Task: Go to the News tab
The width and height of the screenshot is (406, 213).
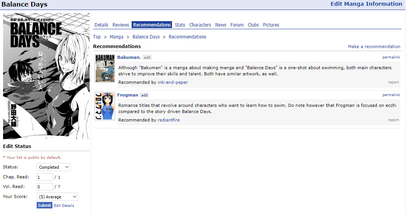Action: click(x=221, y=25)
